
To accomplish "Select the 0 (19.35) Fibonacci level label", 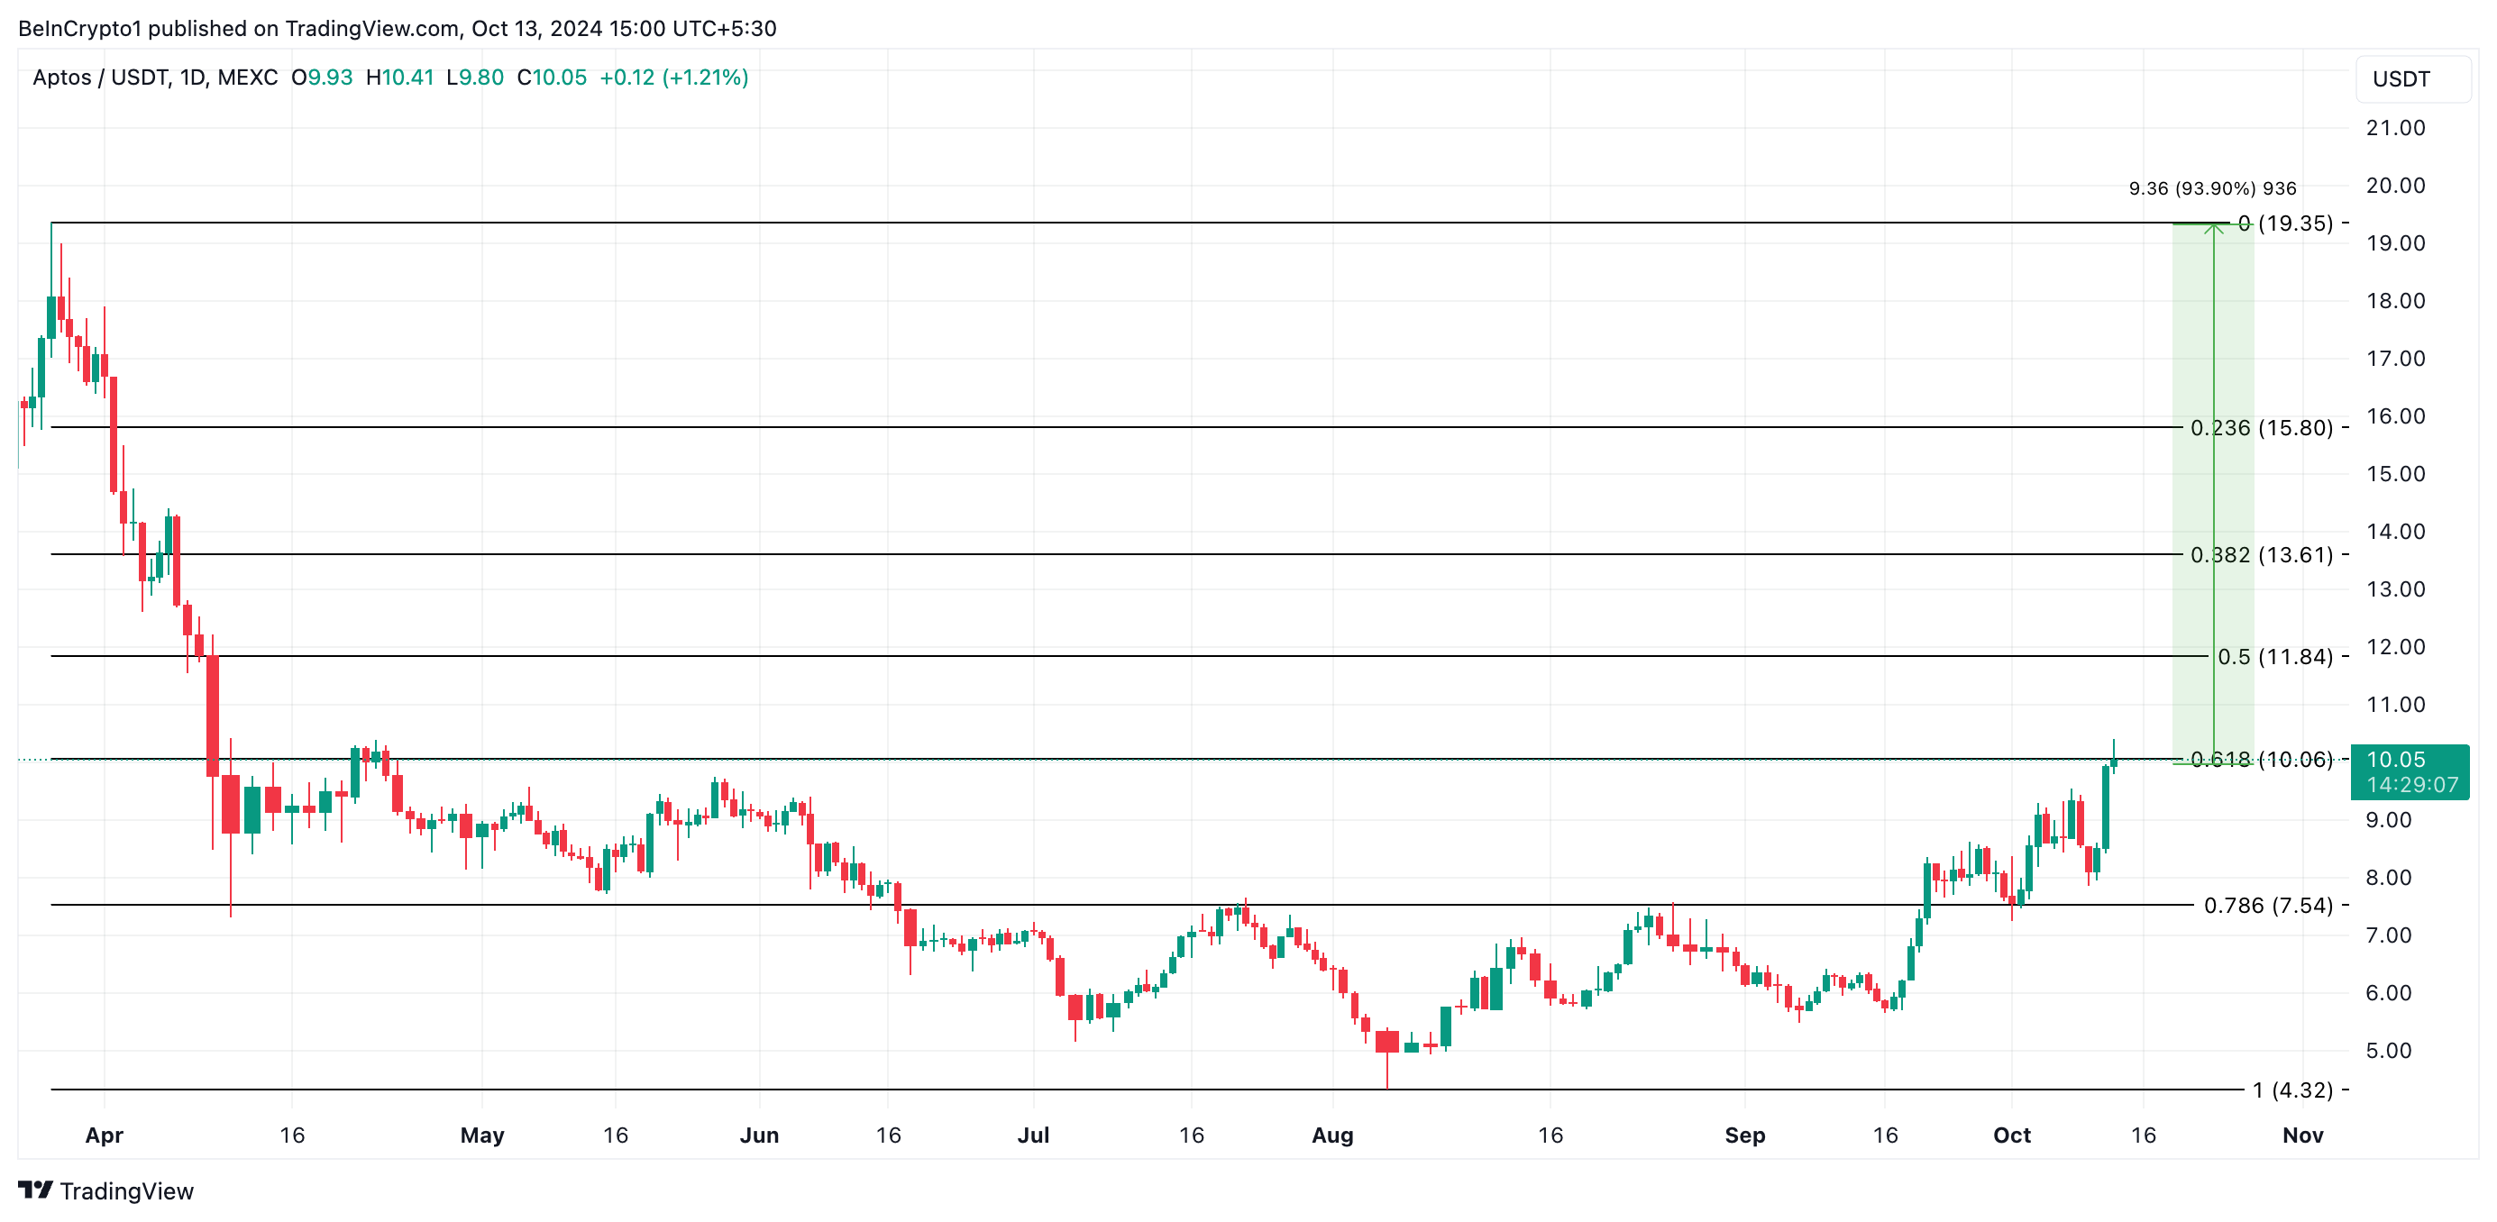I will (x=2285, y=223).
